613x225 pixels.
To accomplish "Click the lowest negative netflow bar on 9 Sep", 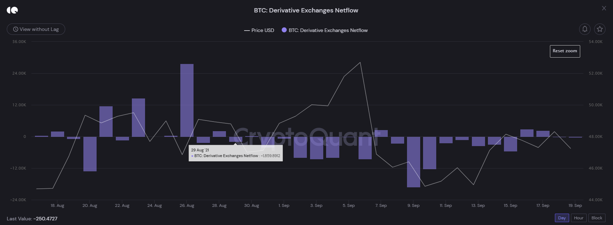I will tap(413, 162).
